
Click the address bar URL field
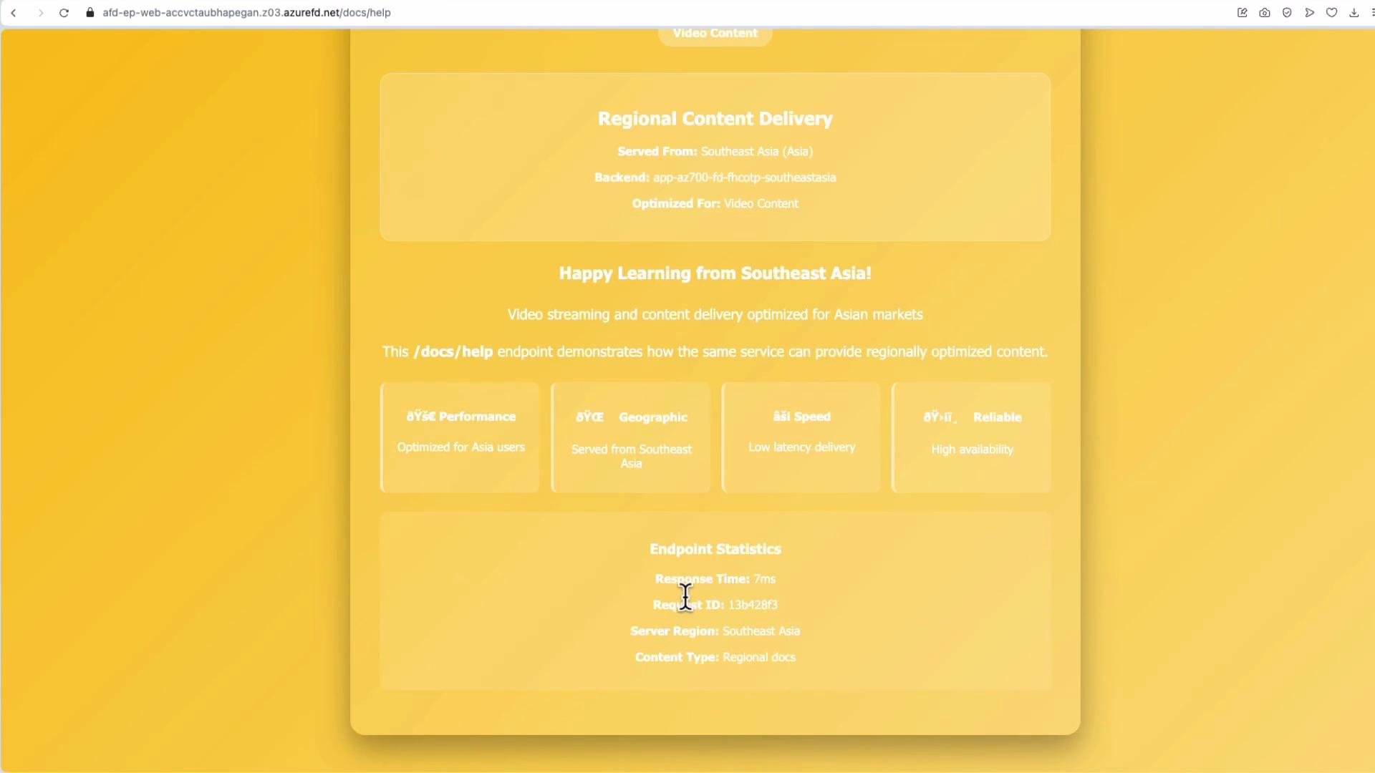tap(246, 13)
